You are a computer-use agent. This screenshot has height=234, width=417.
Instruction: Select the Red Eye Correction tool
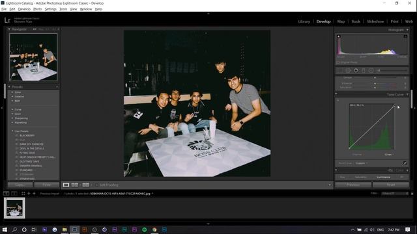click(356, 71)
